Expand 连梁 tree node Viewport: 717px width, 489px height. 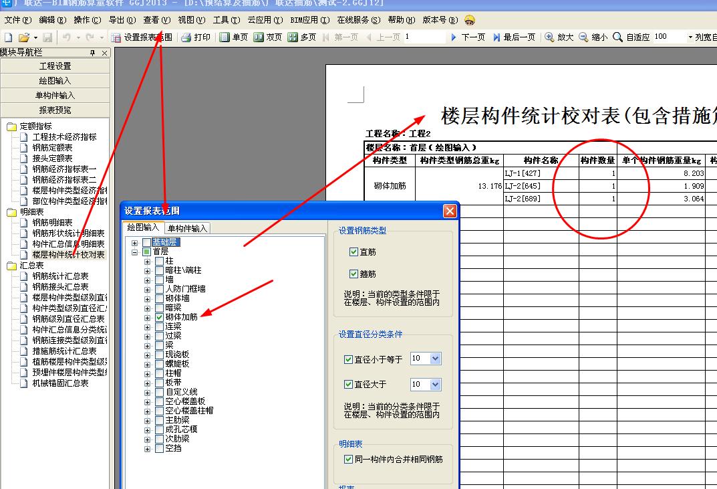point(147,327)
